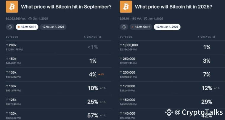Open the history clock button in September market
The height and width of the screenshot is (120, 225).
[10, 27]
